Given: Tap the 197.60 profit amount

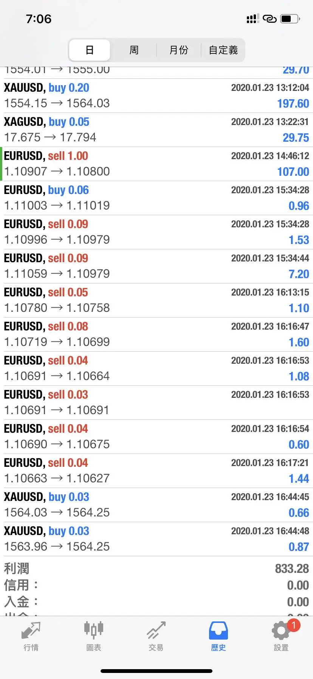Looking at the screenshot, I should tap(293, 103).
